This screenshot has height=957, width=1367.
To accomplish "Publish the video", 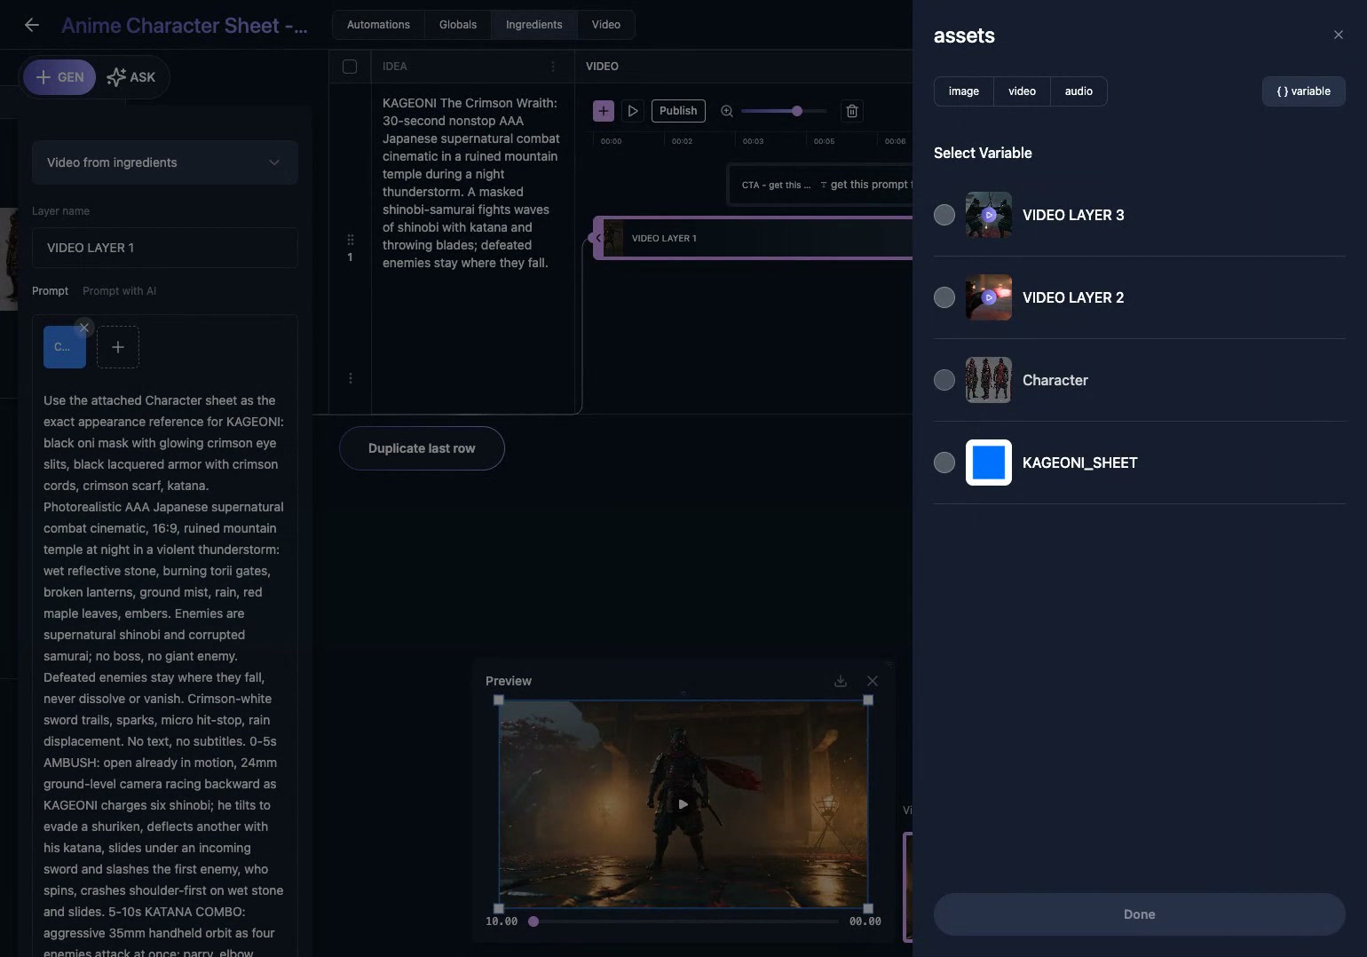I will (x=678, y=111).
